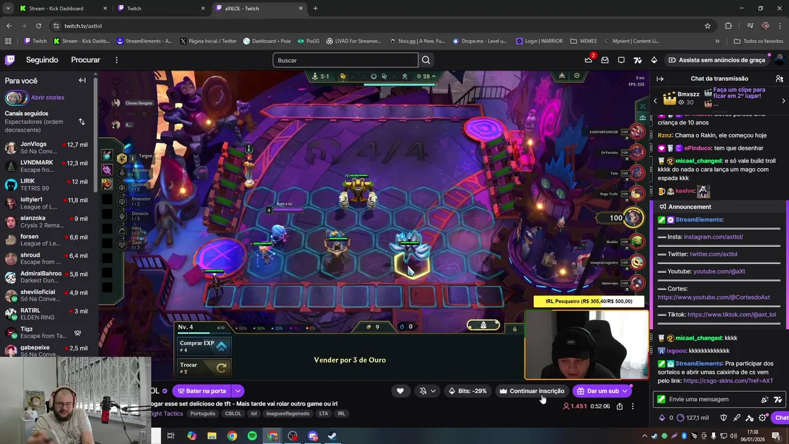Open channel points balance 127,1 mil
This screenshot has width=789, height=444.
[693, 417]
